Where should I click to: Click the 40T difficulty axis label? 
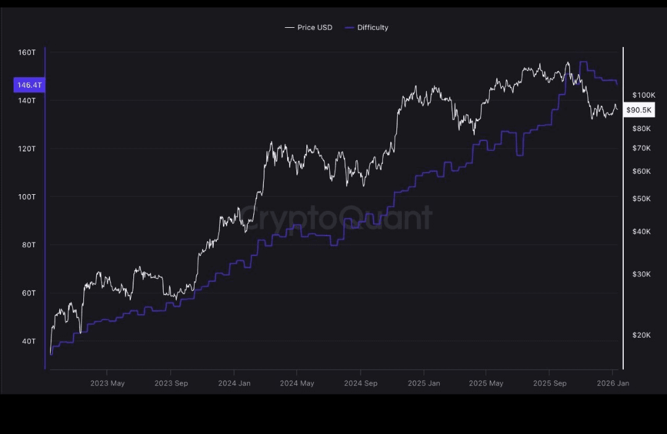point(28,341)
